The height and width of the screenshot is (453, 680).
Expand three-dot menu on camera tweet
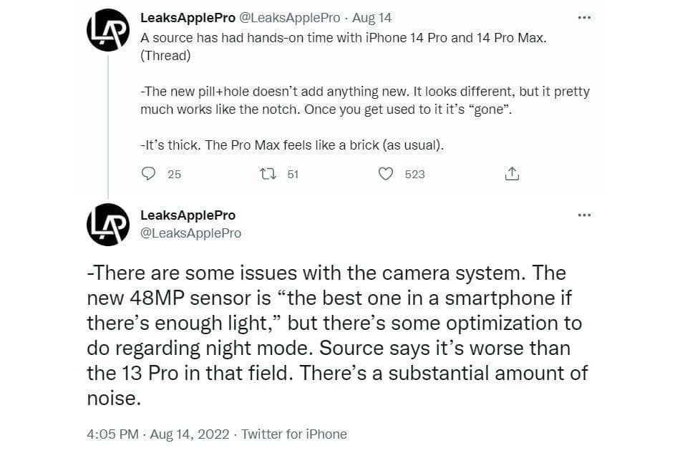tap(584, 215)
